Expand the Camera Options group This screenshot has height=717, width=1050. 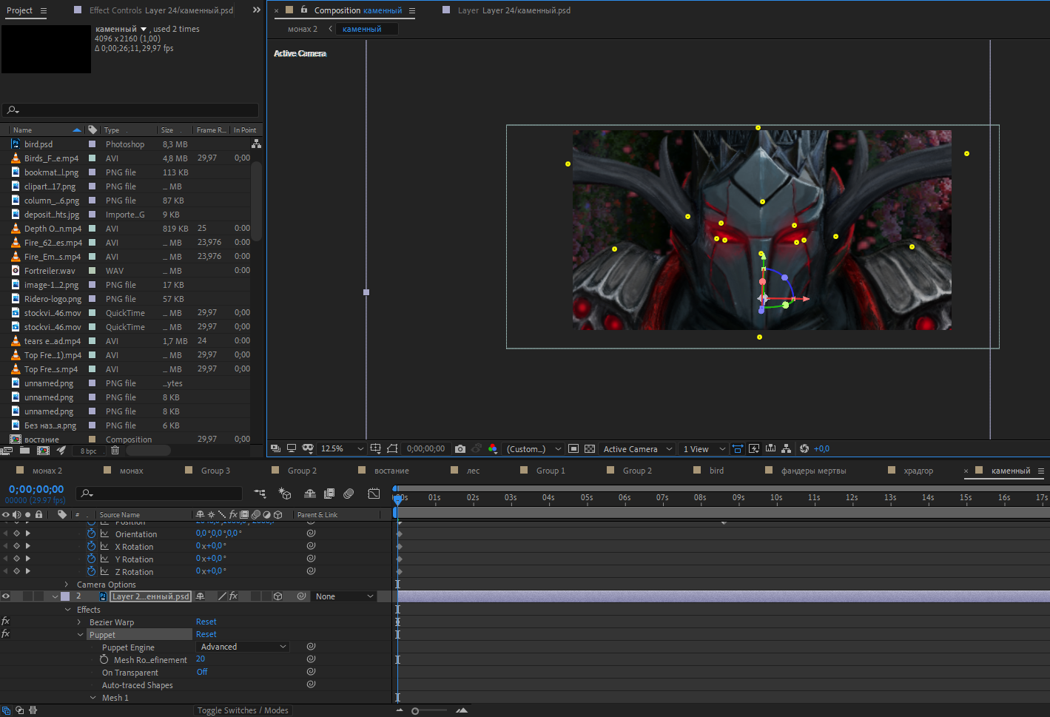click(67, 585)
